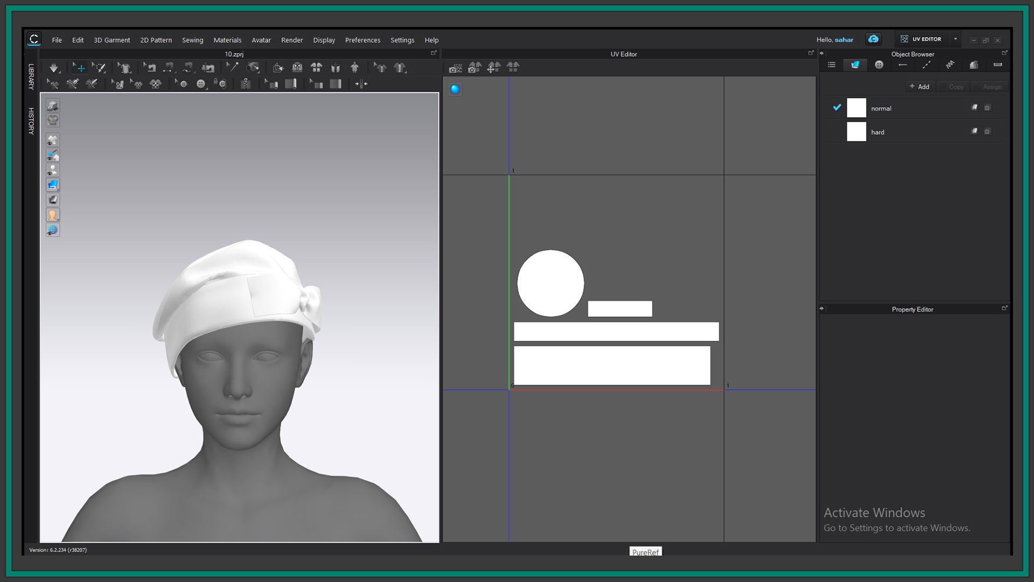Click the Reset 3D Arrangement garment icon
Screen dimensions: 1034x582
336,68
